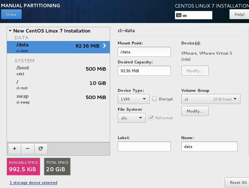Click the Desired Capacity input field
This screenshot has height=188, width=249.
[144, 71]
